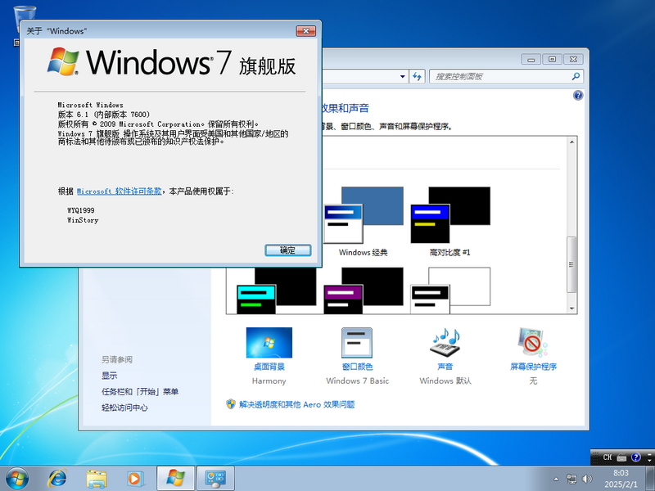The width and height of the screenshot is (655, 491).
Task: Open 任务栏和「开始」菜单 link
Action: pyautogui.click(x=140, y=392)
